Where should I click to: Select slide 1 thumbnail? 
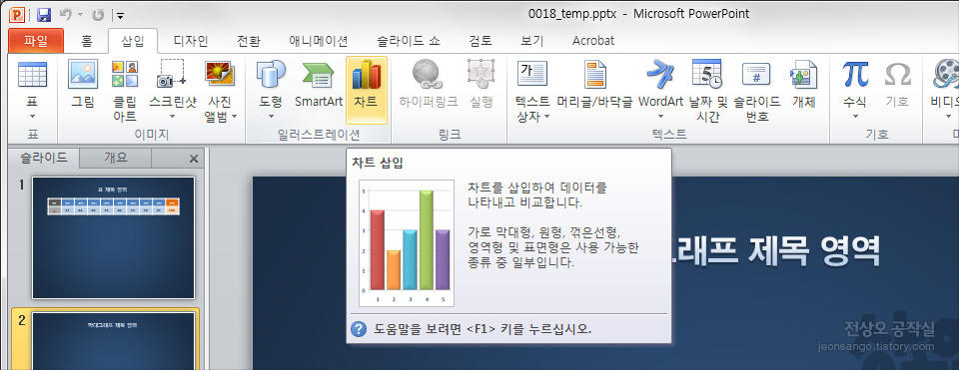click(114, 238)
